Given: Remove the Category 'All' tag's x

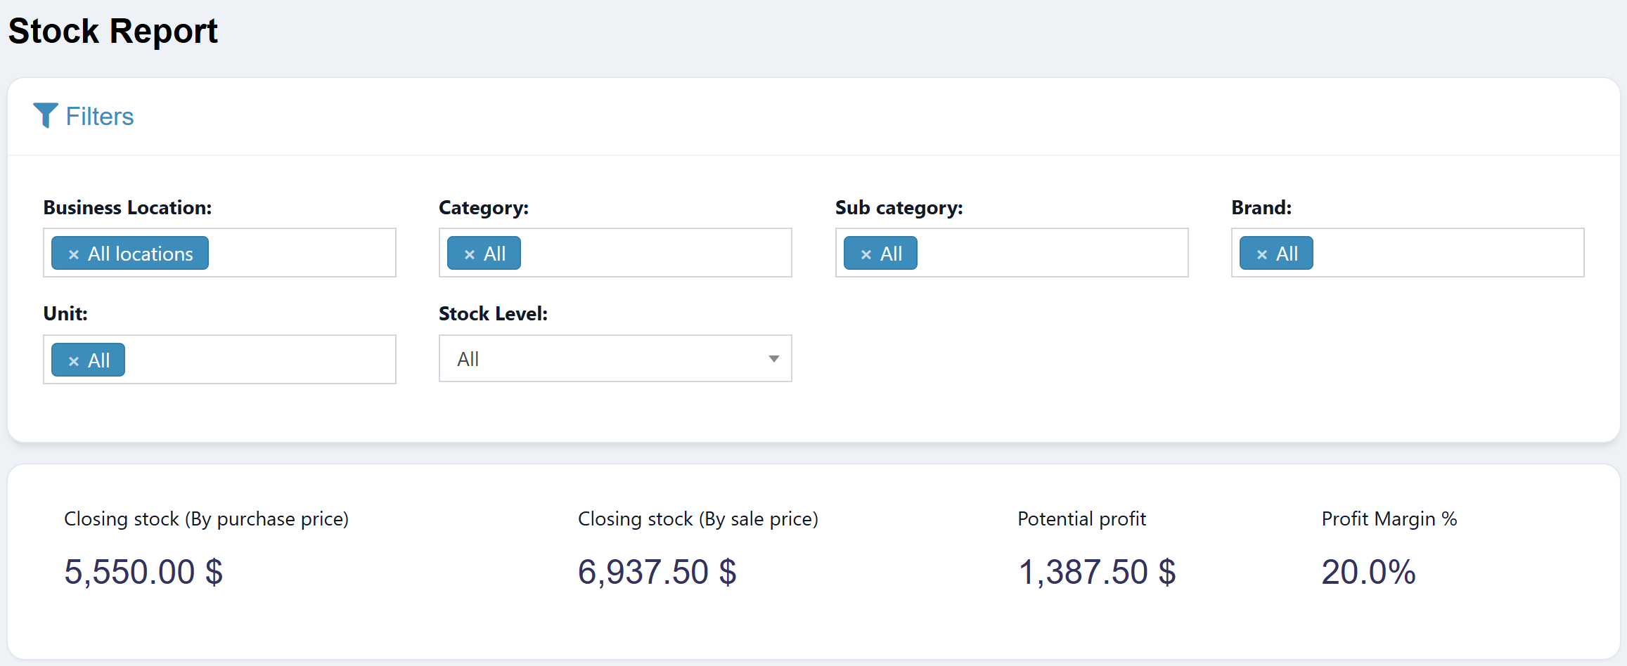Looking at the screenshot, I should click(470, 254).
